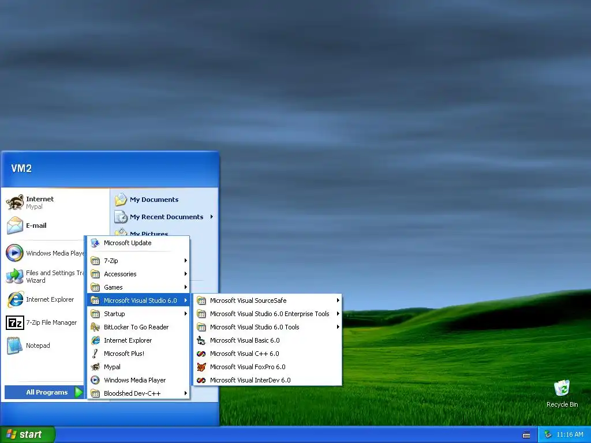Click the Safely Remove Hardware tray icon
Viewport: 591px width, 443px height.
(x=548, y=435)
